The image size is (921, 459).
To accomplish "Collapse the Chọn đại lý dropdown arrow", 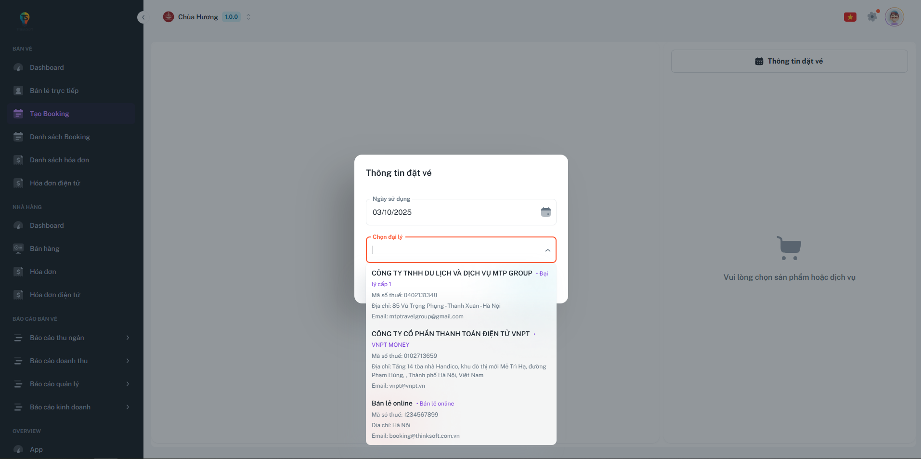I will coord(547,250).
